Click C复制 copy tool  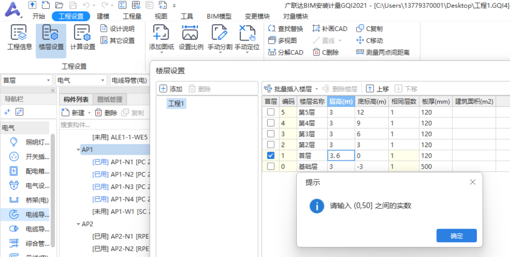(x=369, y=29)
